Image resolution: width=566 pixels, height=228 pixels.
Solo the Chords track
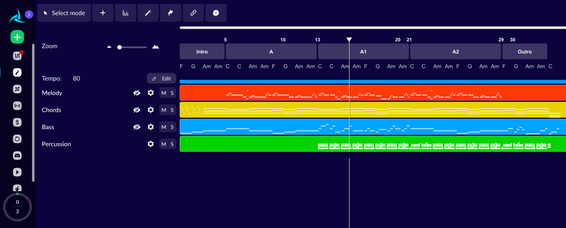(172, 110)
